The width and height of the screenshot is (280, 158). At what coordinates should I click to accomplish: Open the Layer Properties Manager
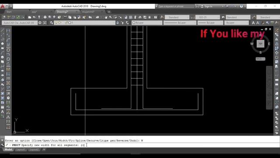tap(52, 23)
